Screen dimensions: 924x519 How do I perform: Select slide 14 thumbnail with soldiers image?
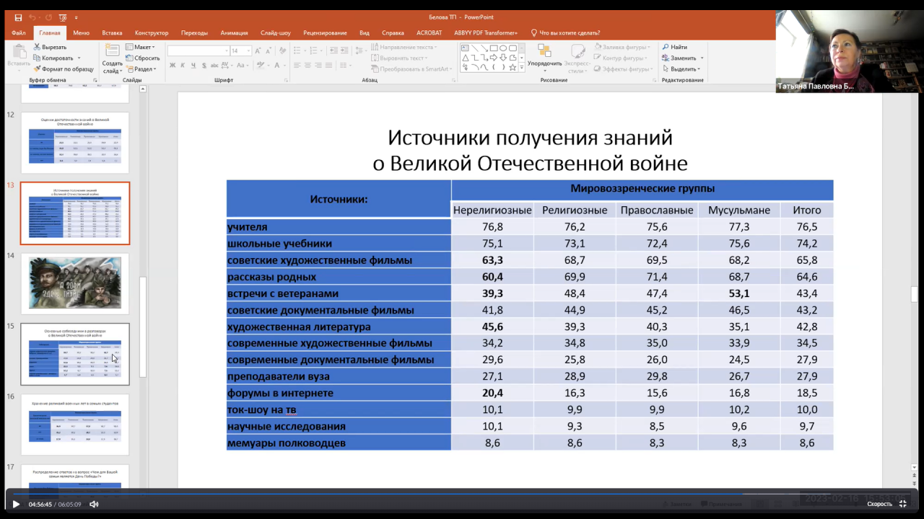(75, 283)
